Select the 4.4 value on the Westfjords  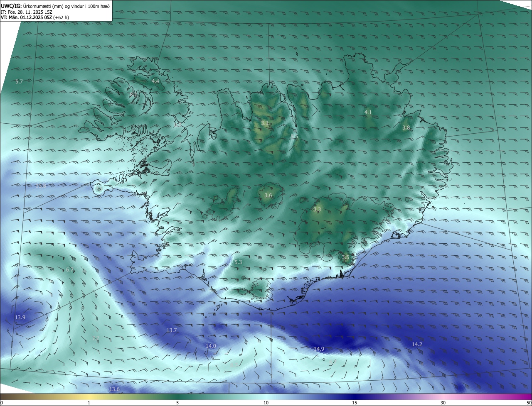coord(155,81)
